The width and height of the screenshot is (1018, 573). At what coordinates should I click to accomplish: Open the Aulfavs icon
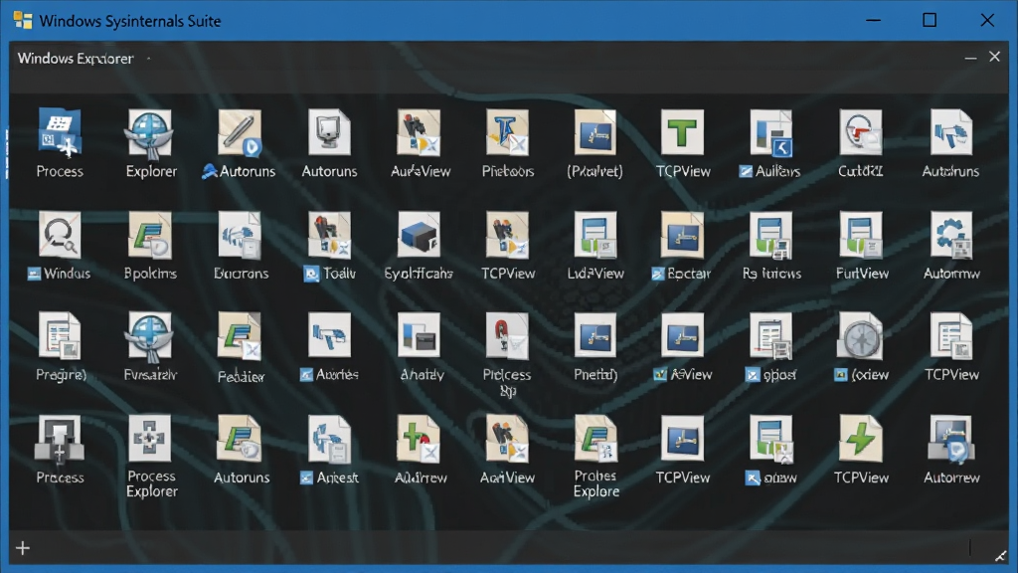(771, 132)
